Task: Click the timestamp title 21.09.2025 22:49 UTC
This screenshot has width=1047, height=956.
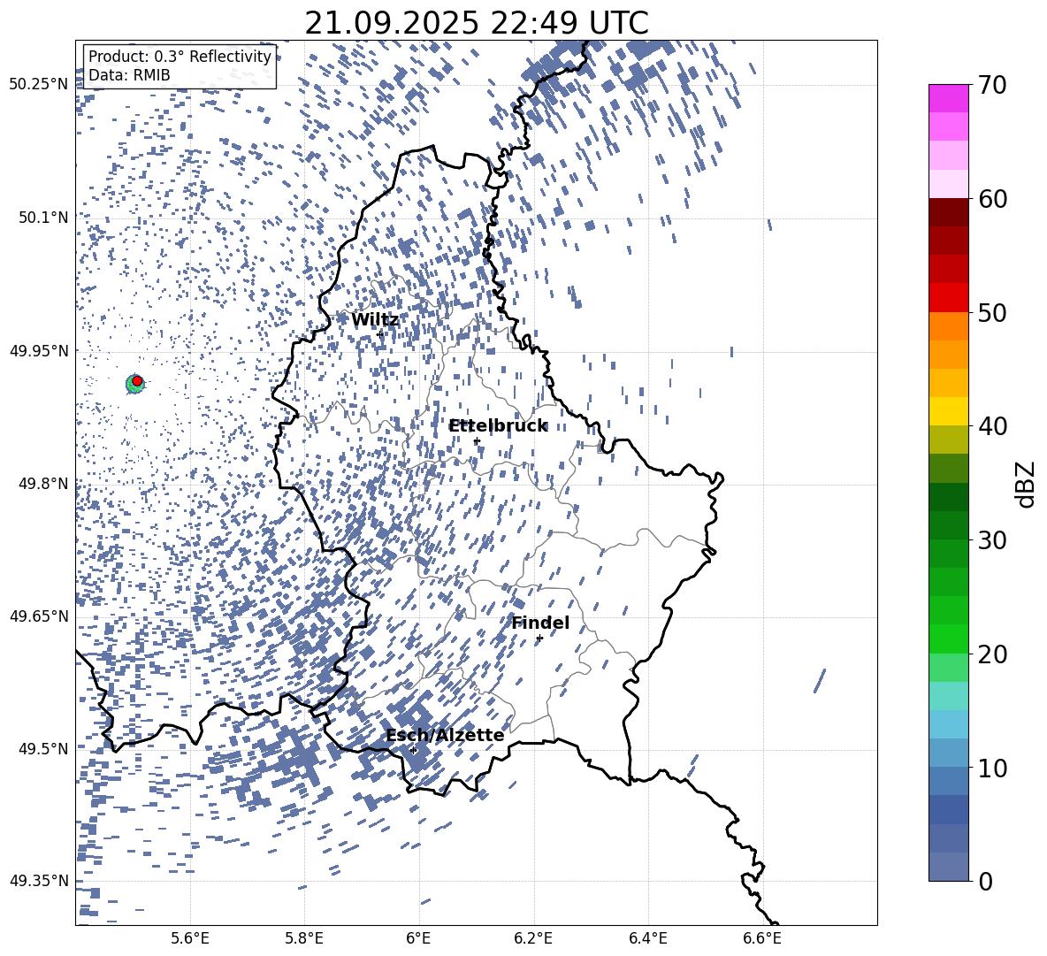Action: pos(477,23)
